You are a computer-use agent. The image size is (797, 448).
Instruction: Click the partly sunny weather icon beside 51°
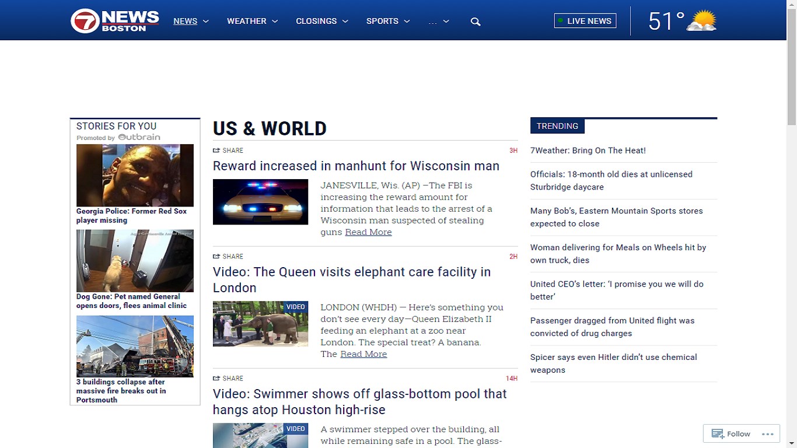(700, 21)
